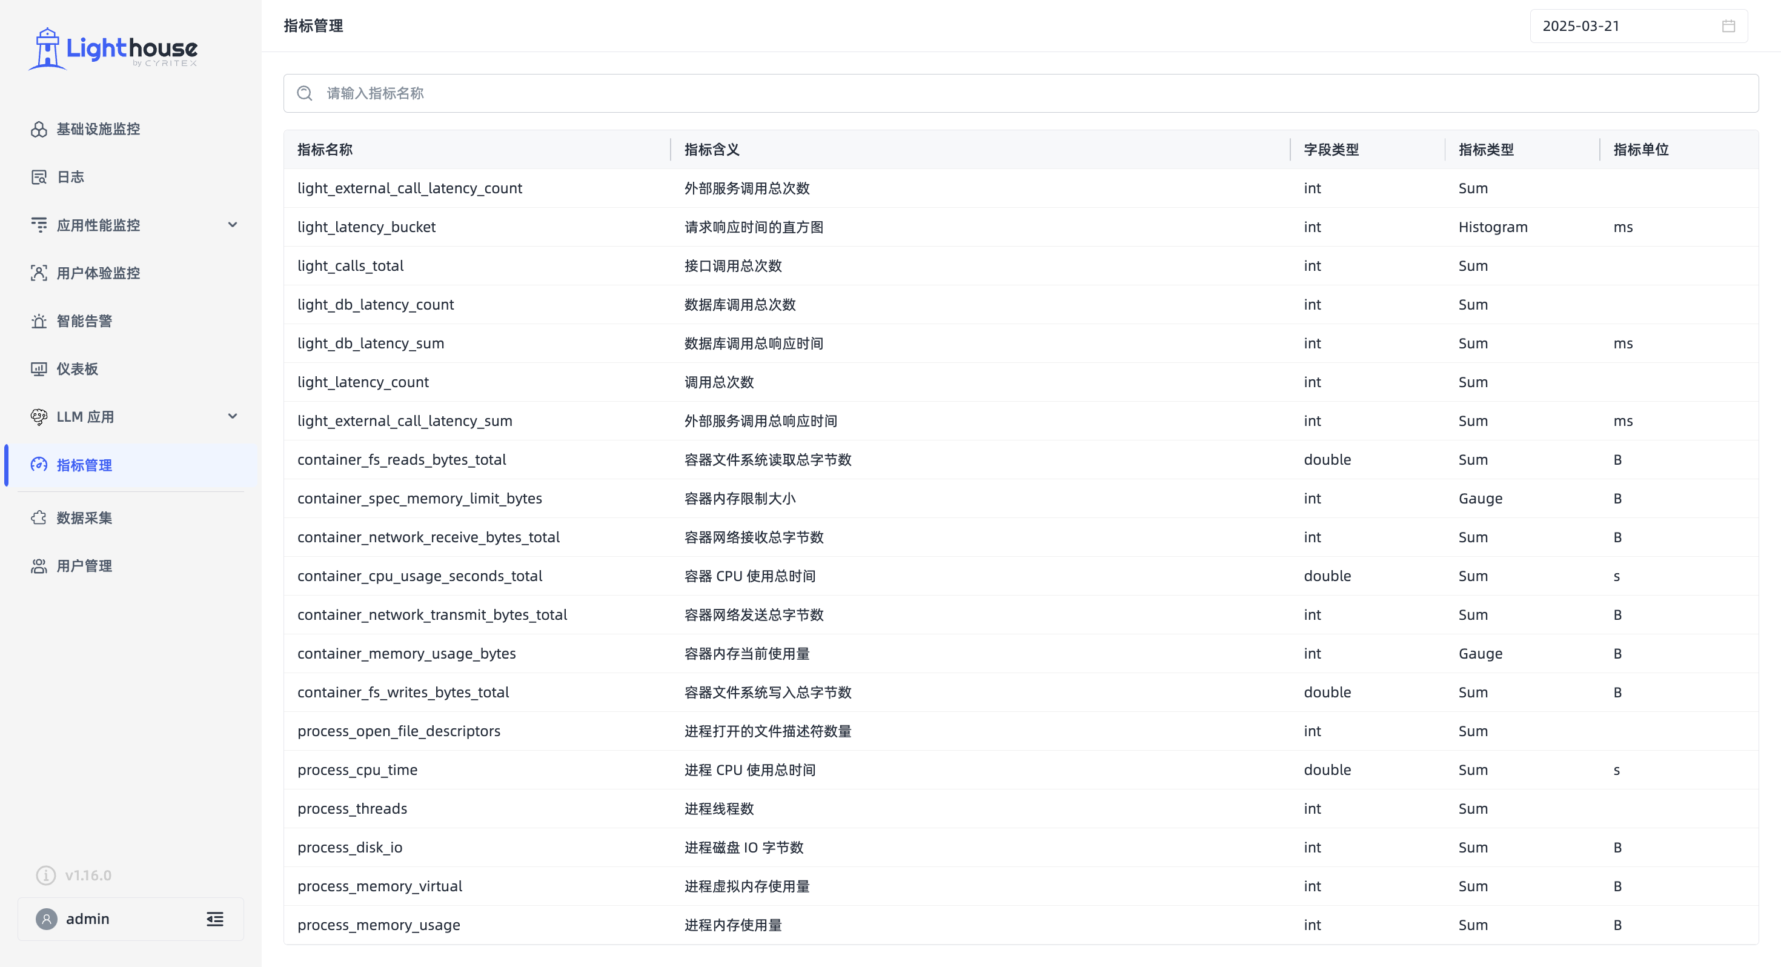Open the calendar icon in date picker
The height and width of the screenshot is (967, 1781).
(1728, 26)
